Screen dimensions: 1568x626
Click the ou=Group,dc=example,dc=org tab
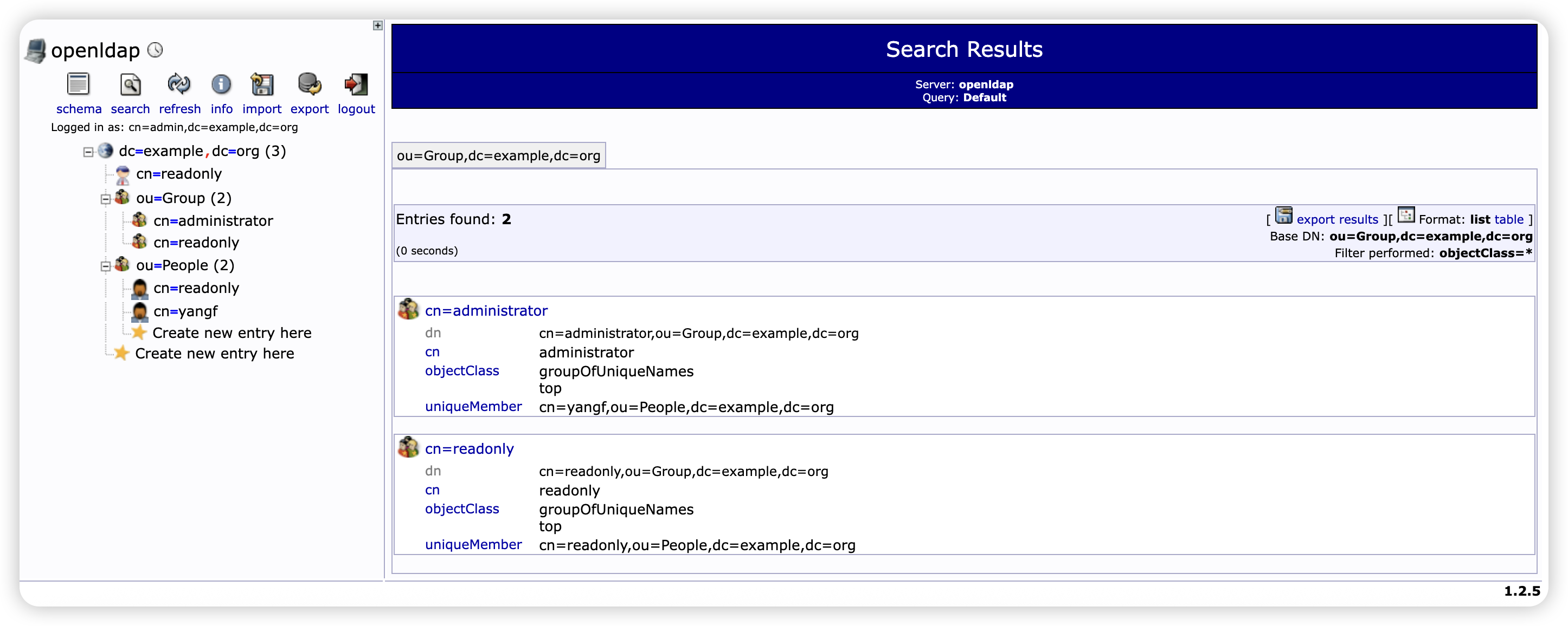498,155
